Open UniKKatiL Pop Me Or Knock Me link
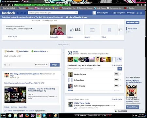Screen dimensions: 147x118 coord(41,90)
